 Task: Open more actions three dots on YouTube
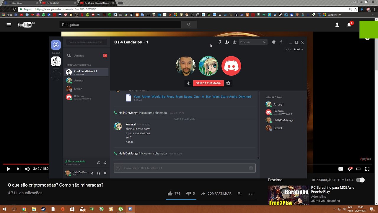(251, 194)
